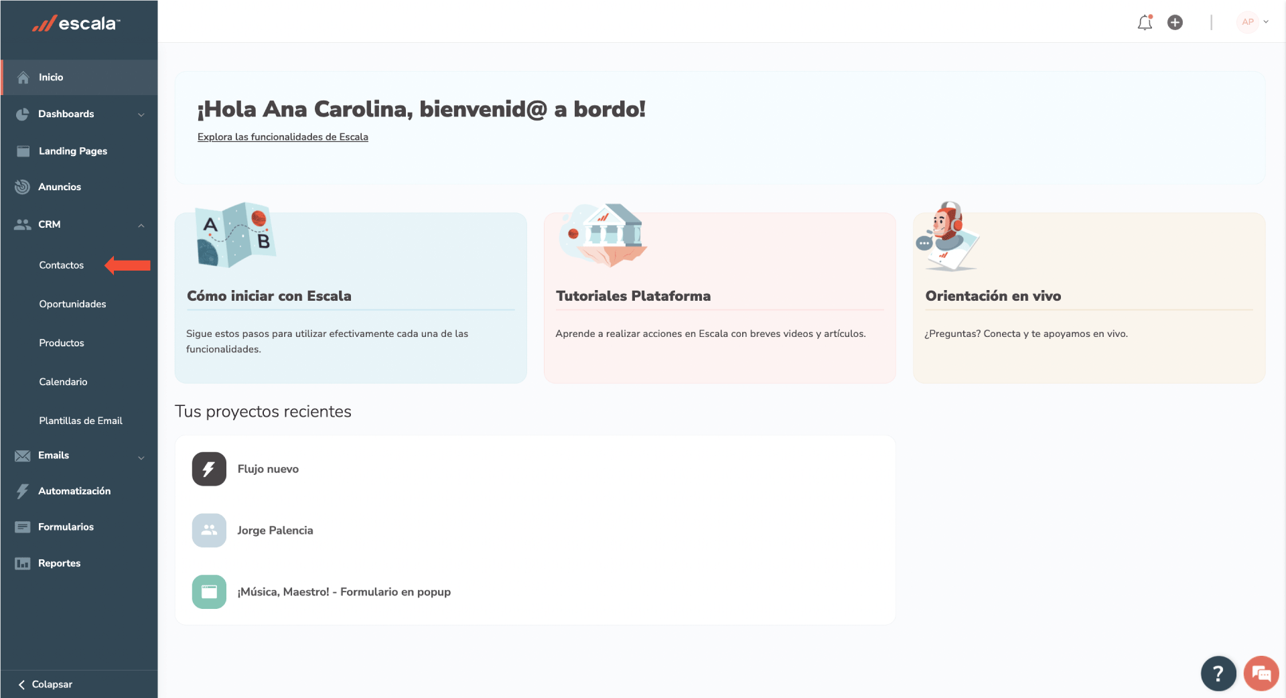Click the Música, Maestro popup form icon
1286x698 pixels.
(x=209, y=592)
